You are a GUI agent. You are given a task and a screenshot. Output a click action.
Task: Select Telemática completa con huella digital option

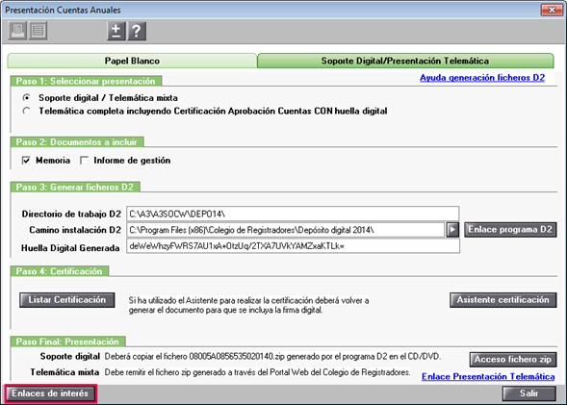click(x=26, y=111)
